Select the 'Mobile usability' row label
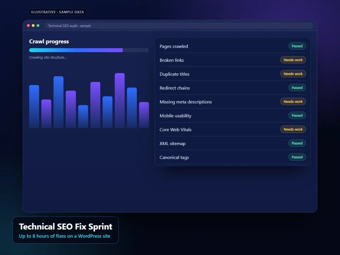The height and width of the screenshot is (255, 340). click(176, 116)
